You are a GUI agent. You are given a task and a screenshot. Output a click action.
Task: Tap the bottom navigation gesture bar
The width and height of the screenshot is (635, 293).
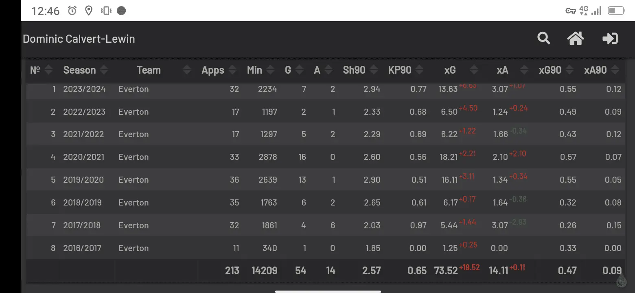click(328, 291)
